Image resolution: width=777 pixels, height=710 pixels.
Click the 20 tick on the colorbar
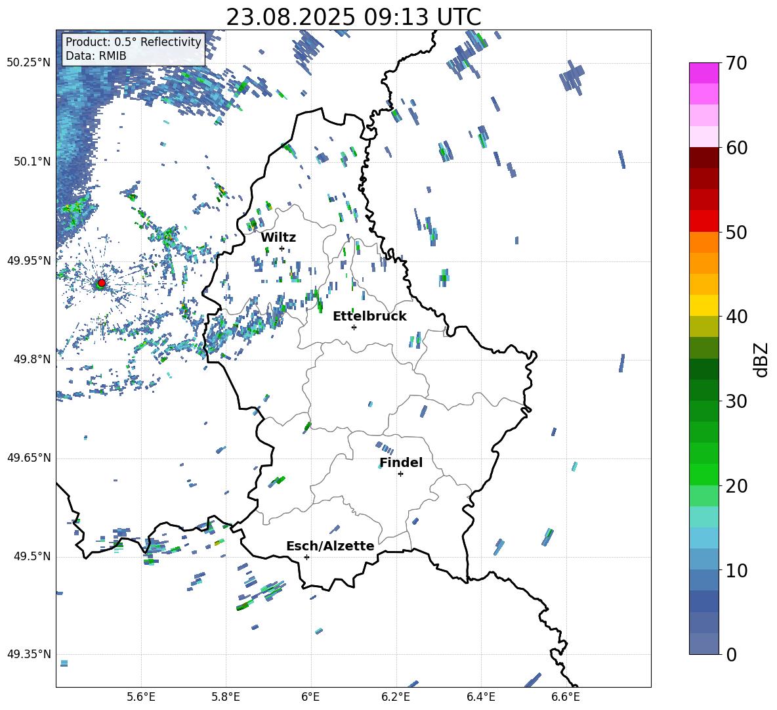[736, 486]
